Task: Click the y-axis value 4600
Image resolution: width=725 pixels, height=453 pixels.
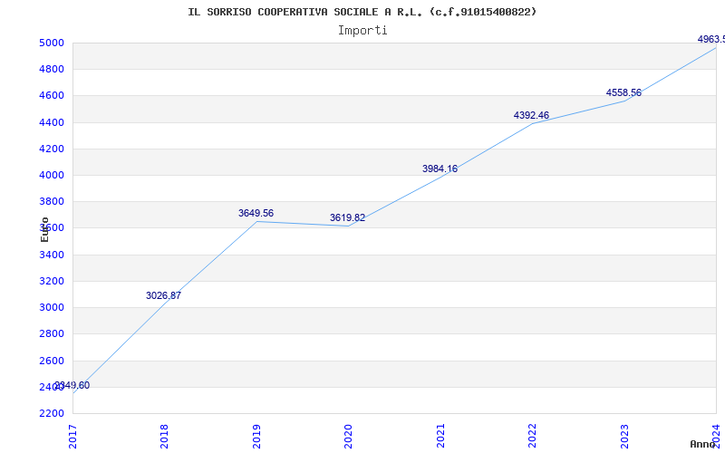Action: (53, 96)
